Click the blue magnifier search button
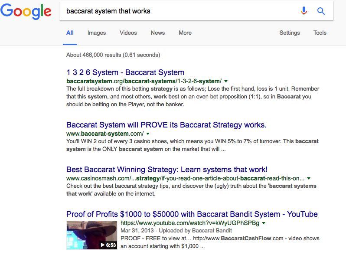This screenshot has width=346, height=255. pyautogui.click(x=321, y=11)
